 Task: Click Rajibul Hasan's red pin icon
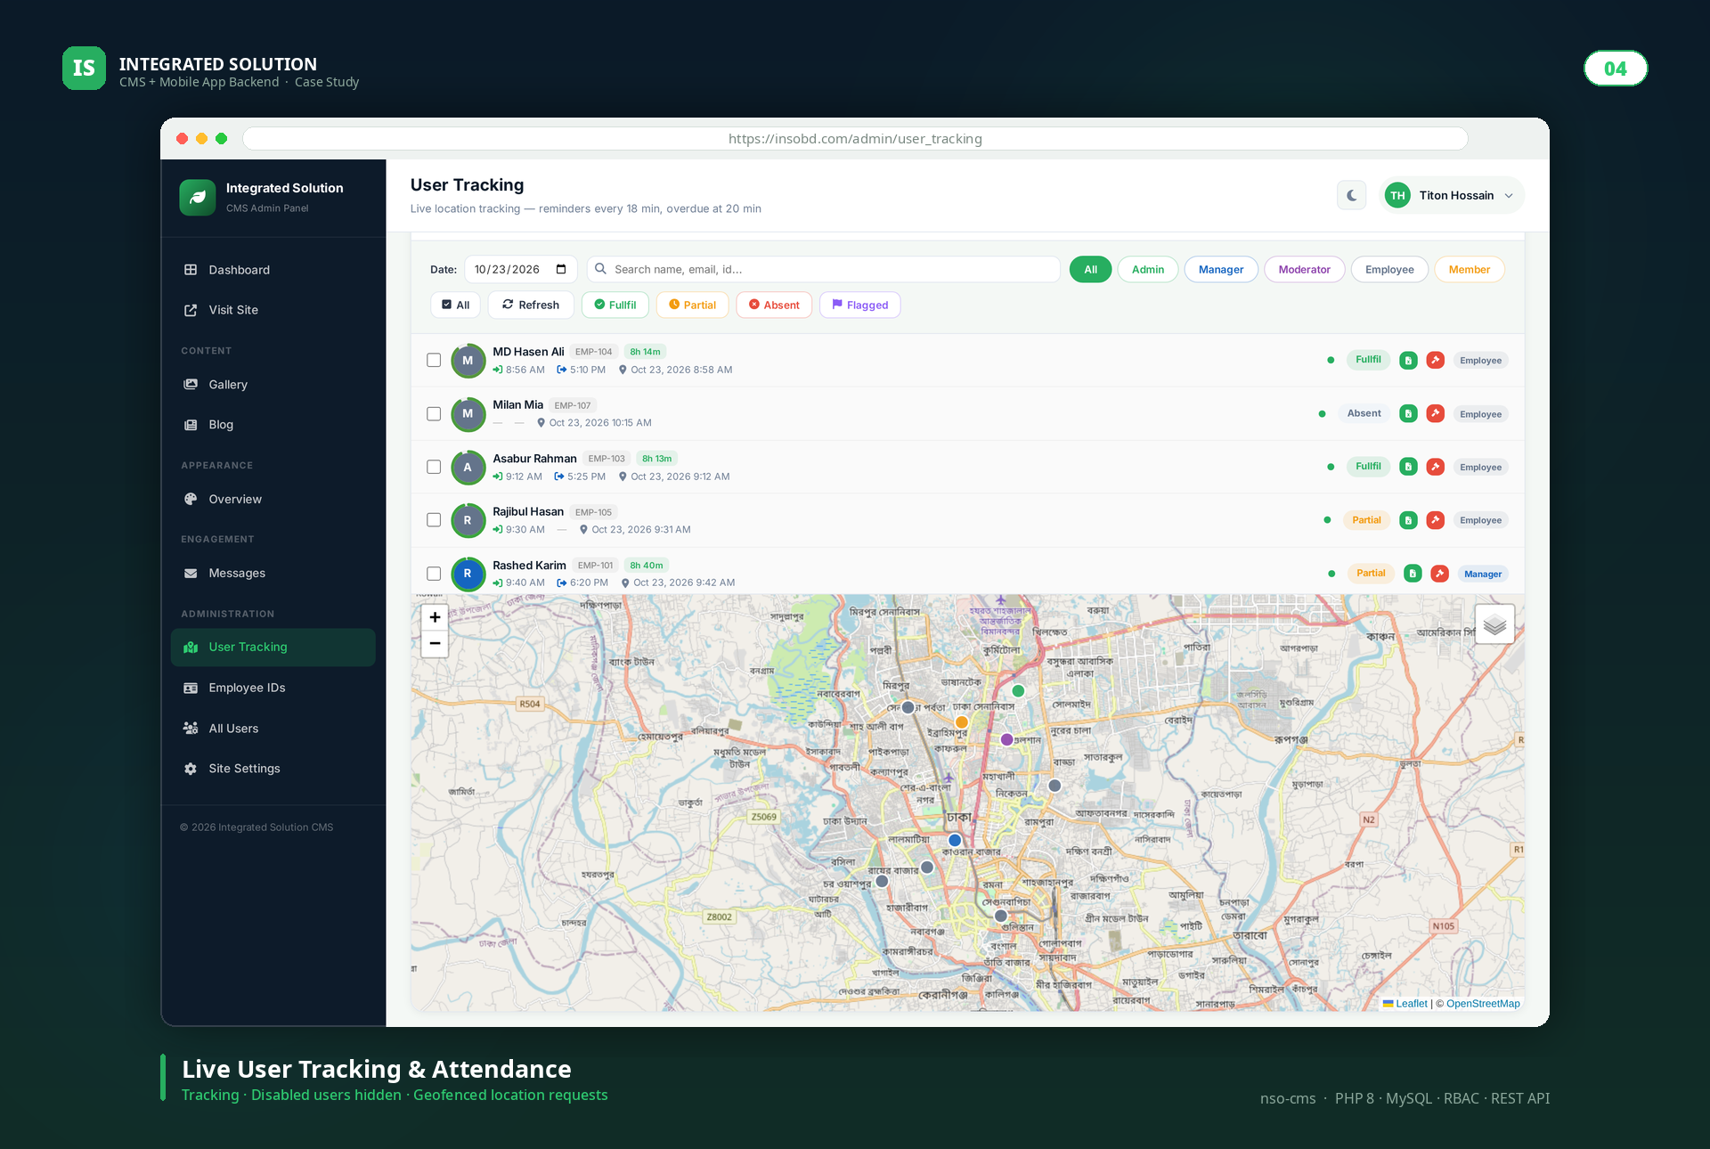click(x=1435, y=520)
